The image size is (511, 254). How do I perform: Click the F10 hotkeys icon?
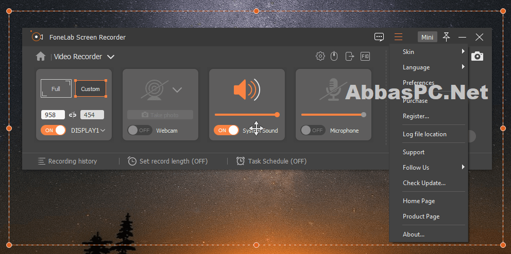(365, 56)
